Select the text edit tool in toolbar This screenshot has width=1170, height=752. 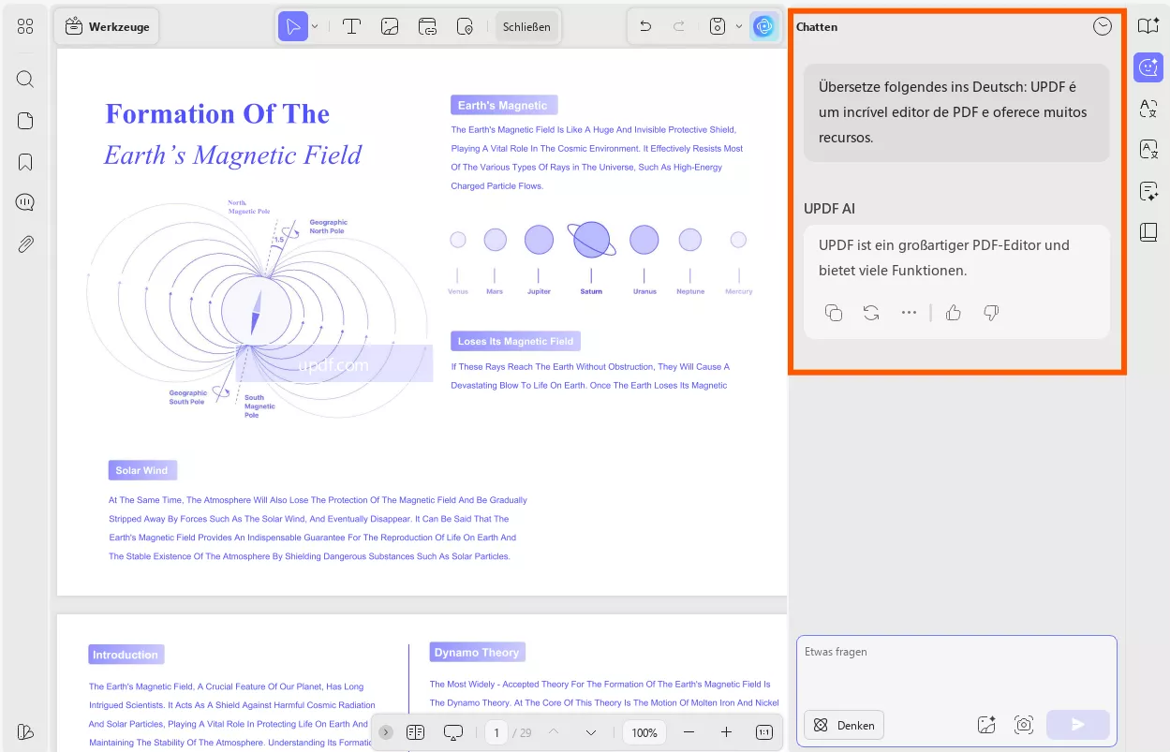pyautogui.click(x=351, y=26)
